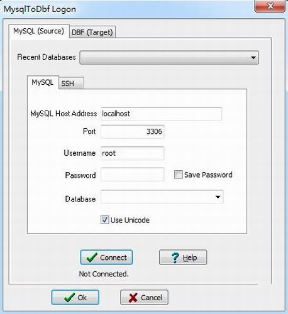Enable the Save Password checkbox

[x=179, y=175]
